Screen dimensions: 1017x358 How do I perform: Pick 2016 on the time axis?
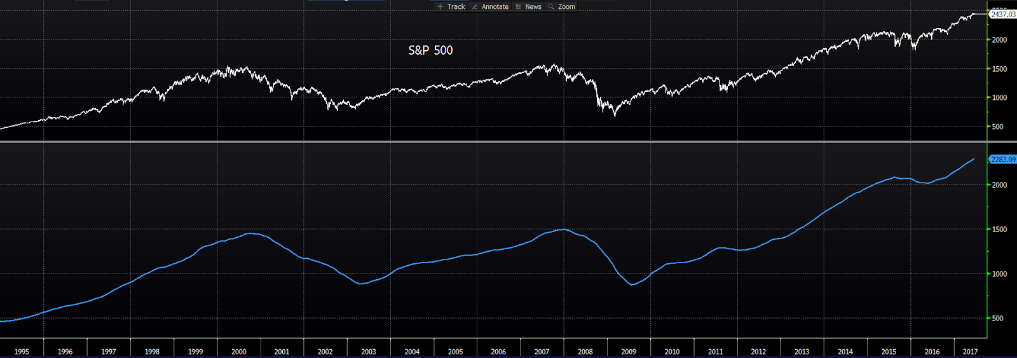932,352
